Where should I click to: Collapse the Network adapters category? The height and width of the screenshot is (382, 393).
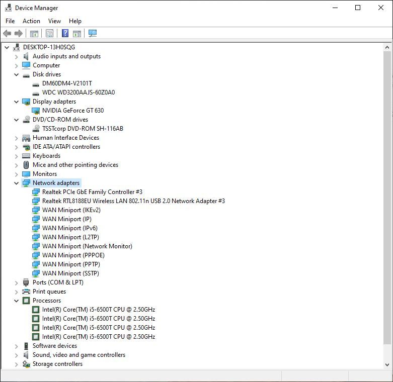click(x=16, y=183)
